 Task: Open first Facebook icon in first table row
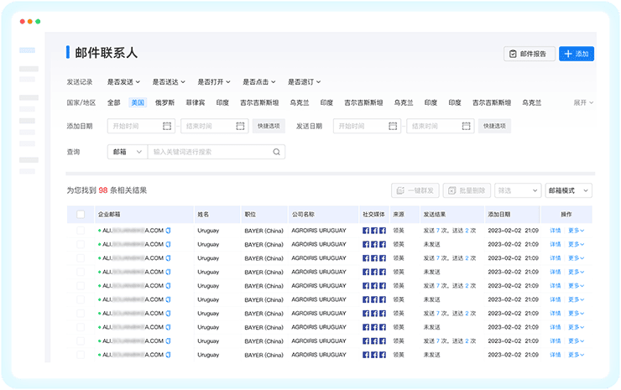click(366, 231)
